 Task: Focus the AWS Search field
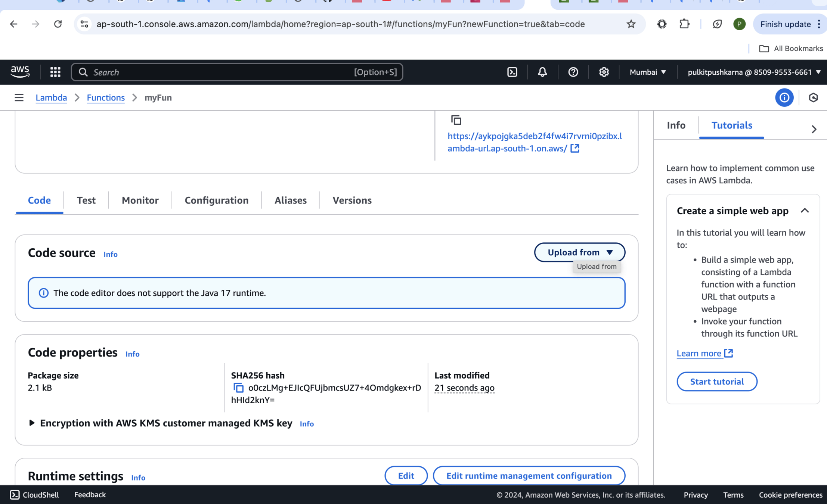[224, 72]
